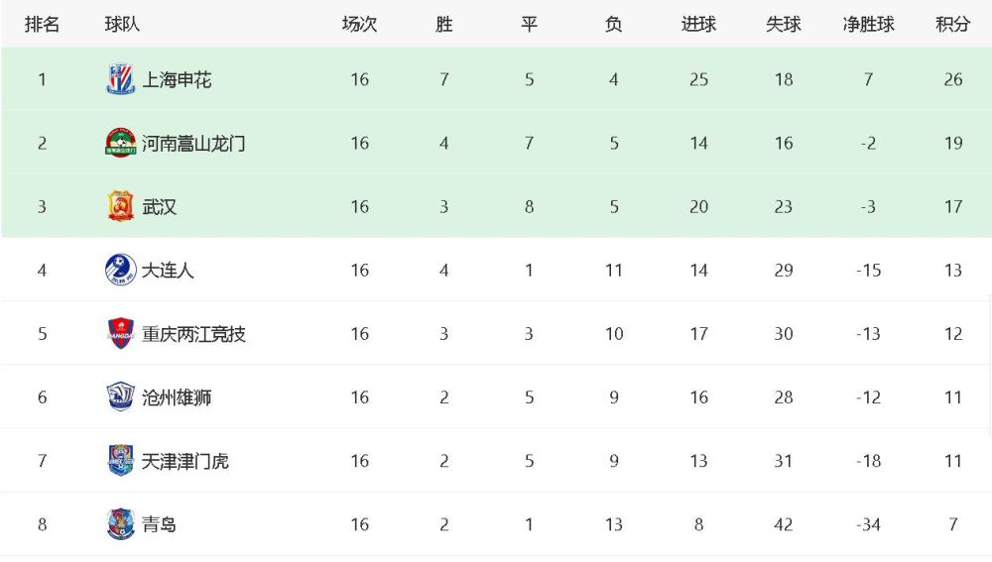Click the 场次 column header

click(x=359, y=24)
